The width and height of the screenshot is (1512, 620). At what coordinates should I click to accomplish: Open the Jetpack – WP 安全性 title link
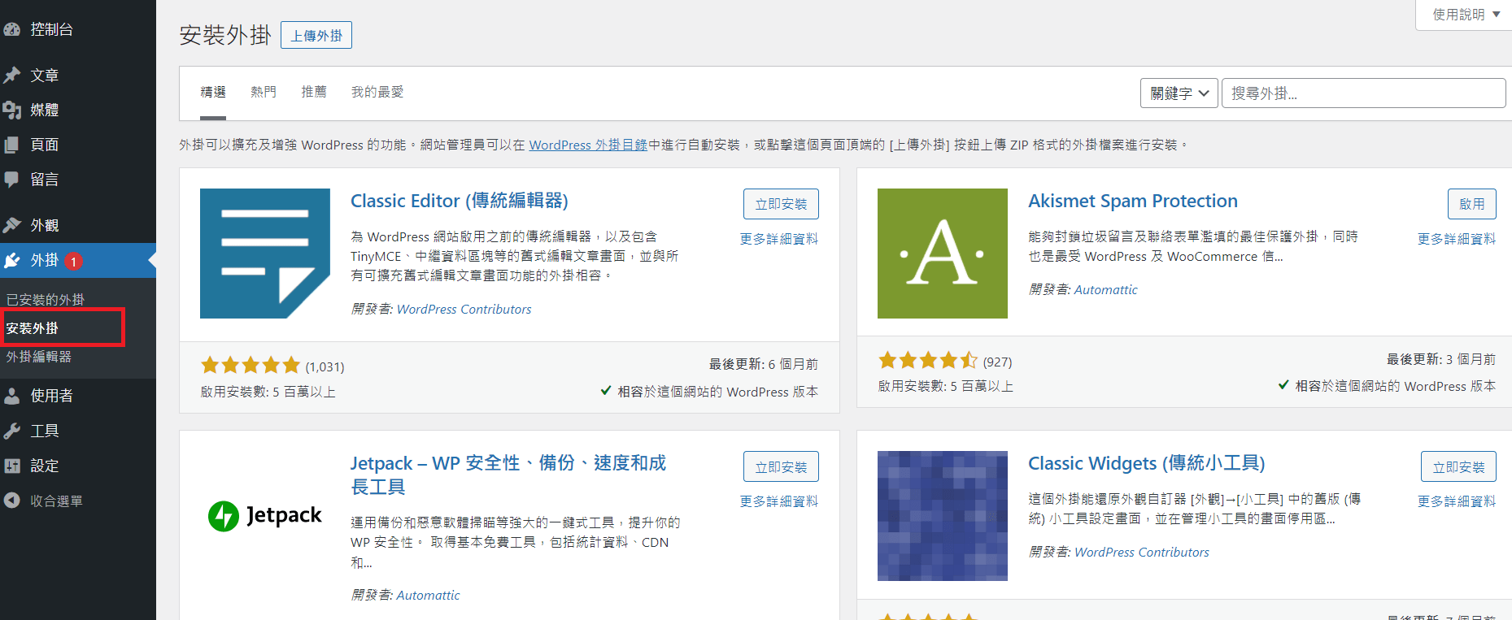[x=508, y=475]
